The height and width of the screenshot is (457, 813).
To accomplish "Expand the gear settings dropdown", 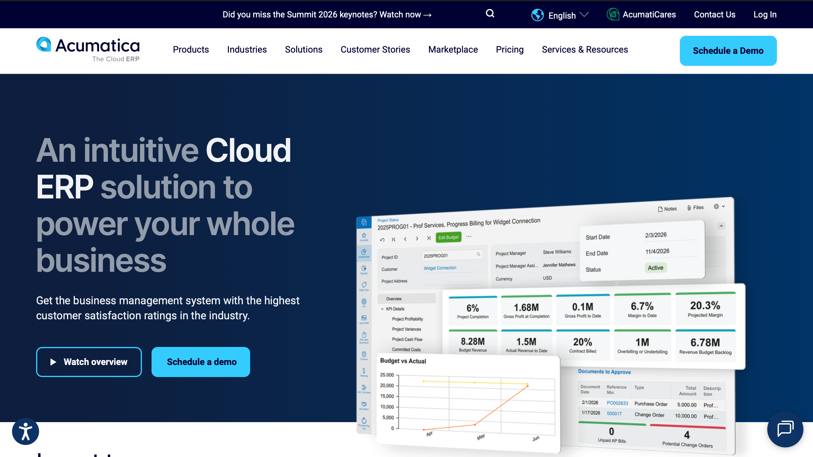I will [x=719, y=207].
